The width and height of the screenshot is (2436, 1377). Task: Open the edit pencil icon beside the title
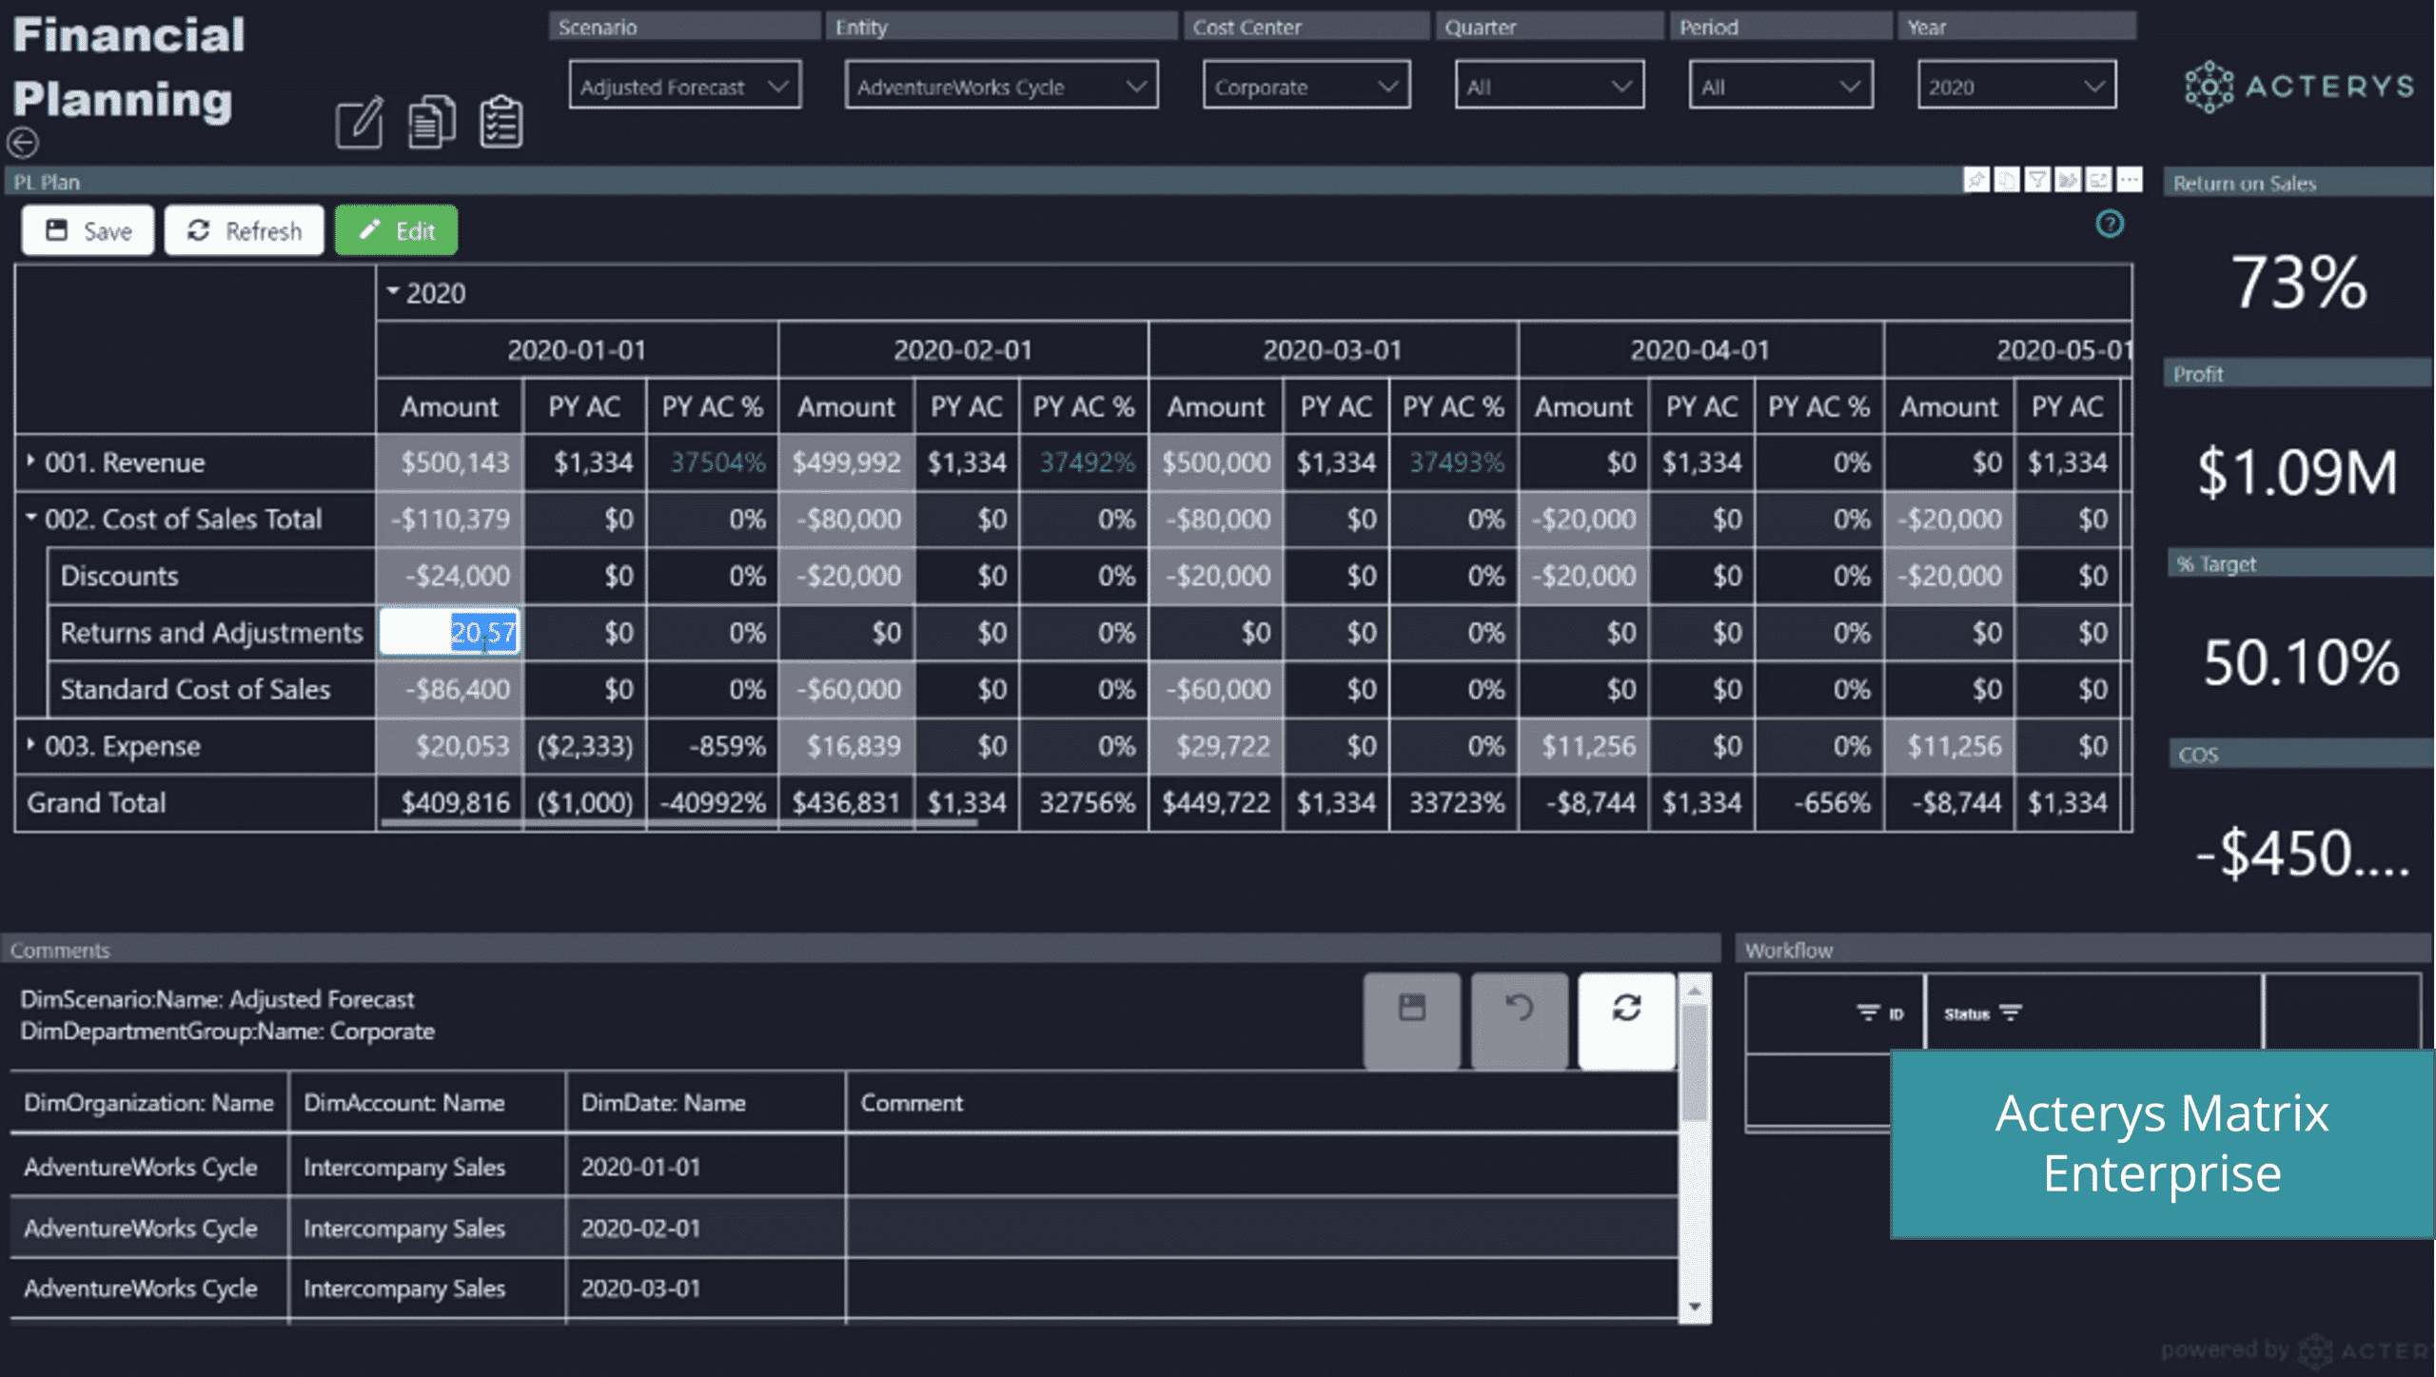coord(360,122)
